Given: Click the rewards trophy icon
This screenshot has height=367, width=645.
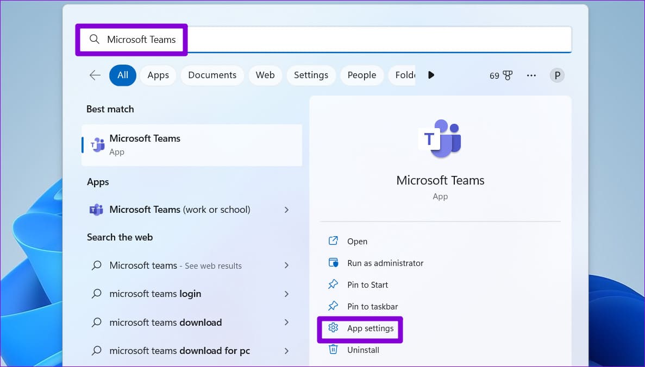Looking at the screenshot, I should (x=508, y=75).
